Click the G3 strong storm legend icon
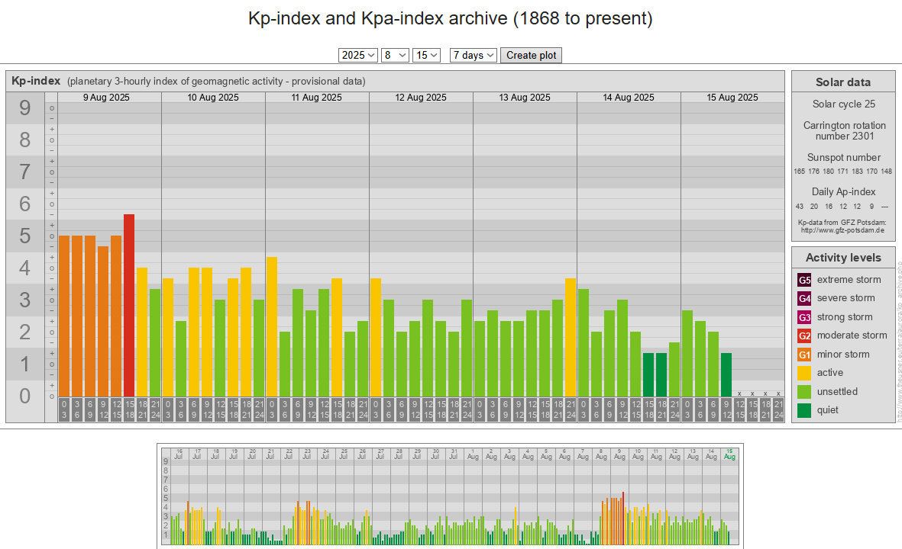 (x=804, y=317)
